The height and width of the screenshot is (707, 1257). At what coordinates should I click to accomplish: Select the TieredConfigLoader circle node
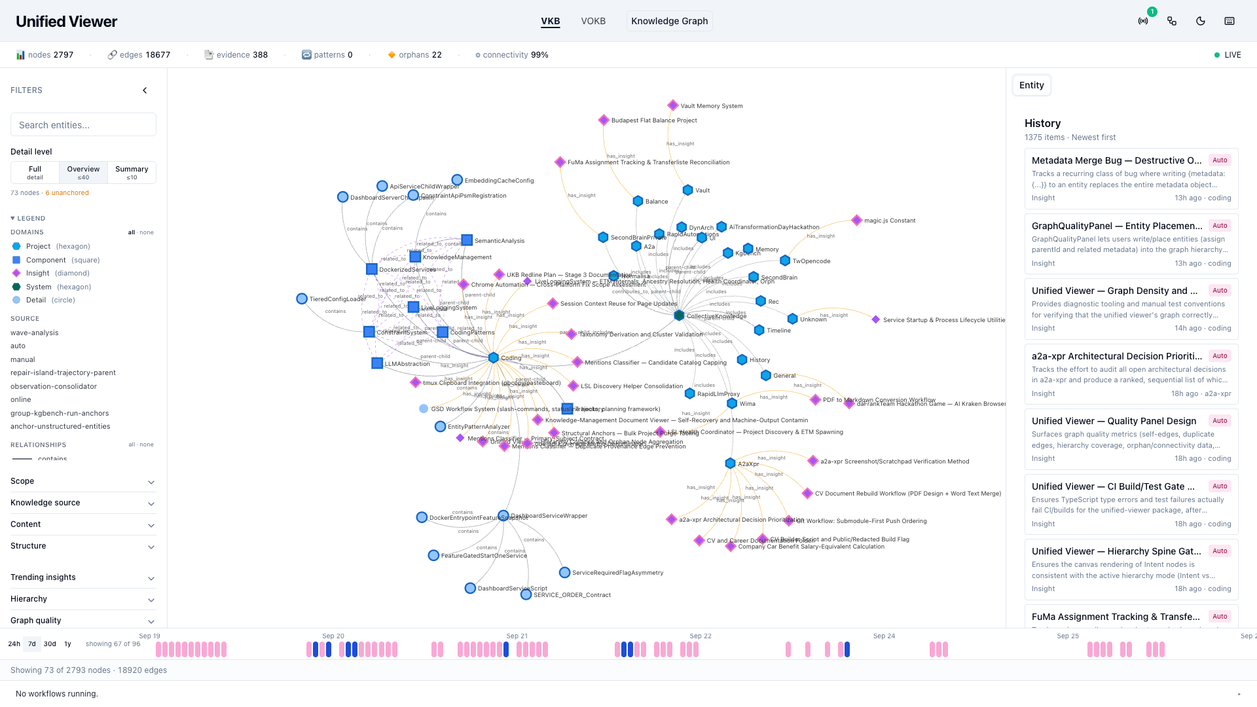pyautogui.click(x=302, y=299)
